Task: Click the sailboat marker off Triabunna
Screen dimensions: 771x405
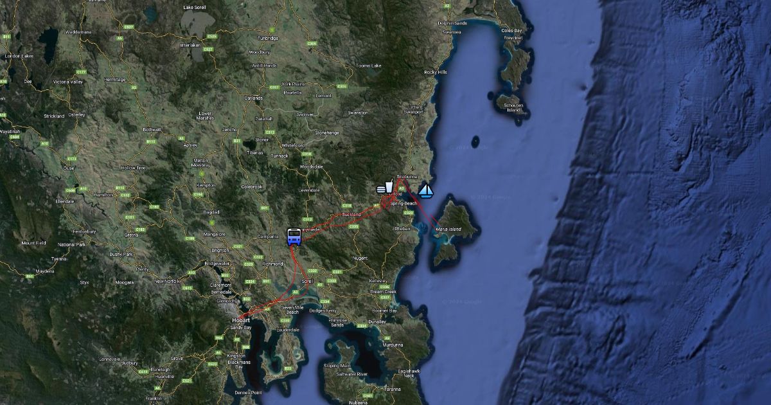Action: tap(425, 190)
